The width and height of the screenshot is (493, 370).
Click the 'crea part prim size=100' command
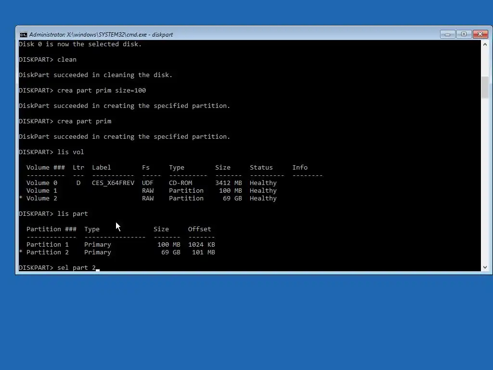tap(102, 90)
